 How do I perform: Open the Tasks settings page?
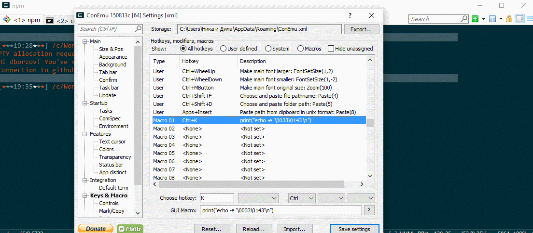[105, 111]
